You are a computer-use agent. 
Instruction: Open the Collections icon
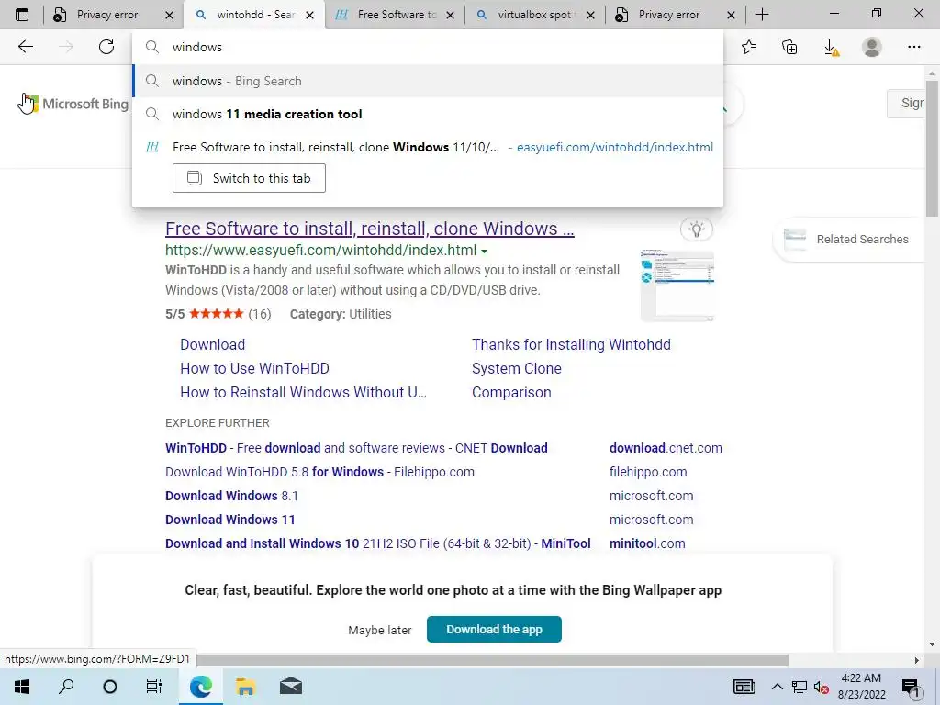tap(789, 47)
